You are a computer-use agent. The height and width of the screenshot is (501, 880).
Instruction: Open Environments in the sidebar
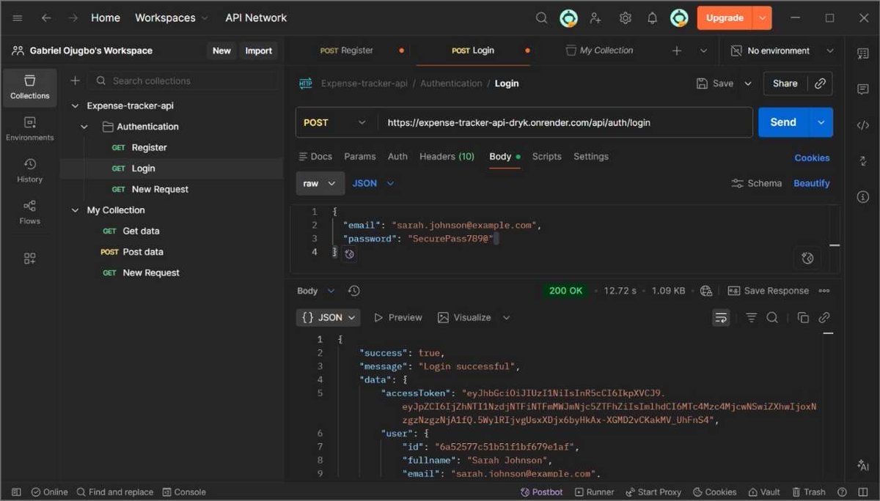[30, 129]
